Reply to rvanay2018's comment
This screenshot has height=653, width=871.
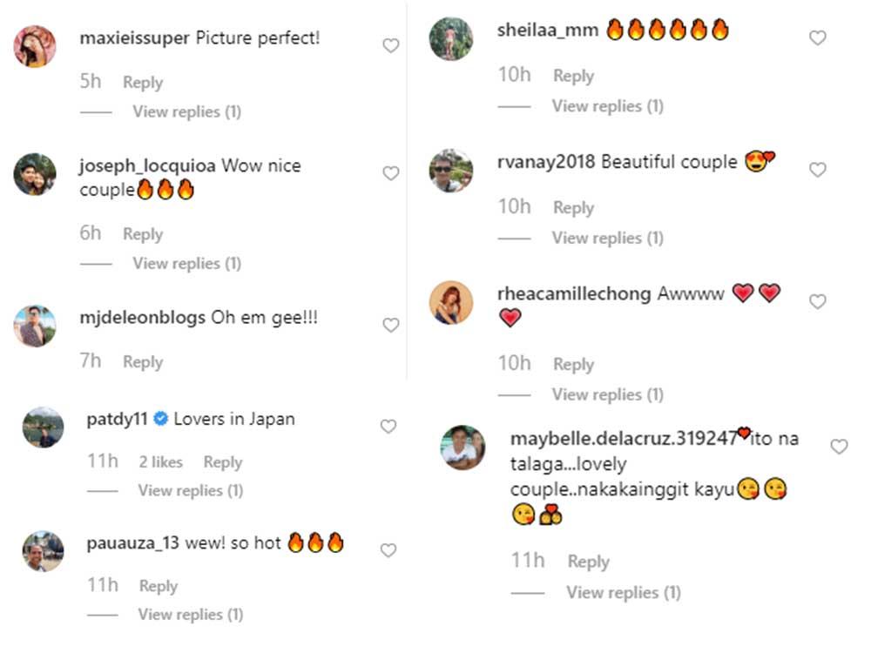(x=573, y=208)
